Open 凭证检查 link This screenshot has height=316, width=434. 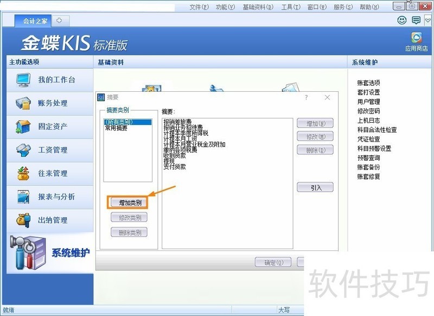[x=368, y=139]
